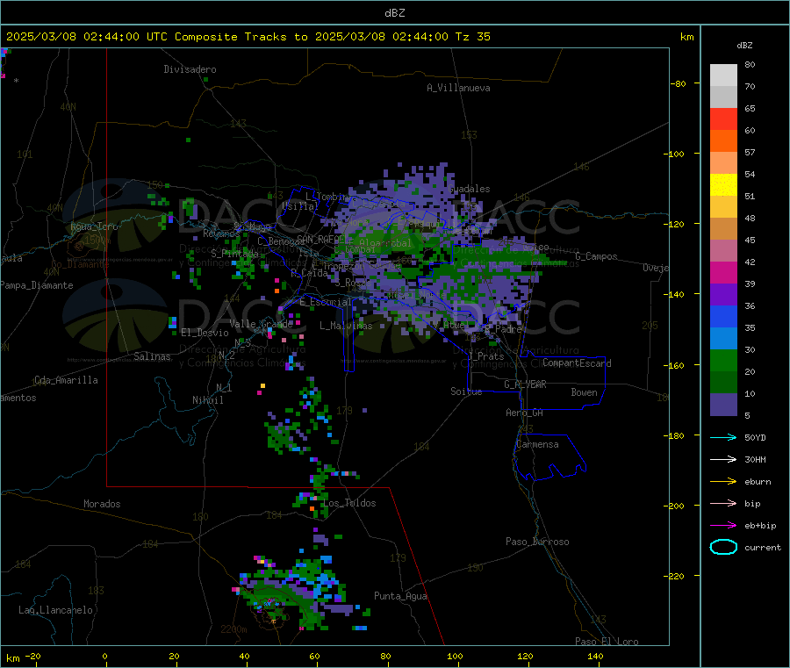The height and width of the screenshot is (668, 790).
Task: Click the '80' tick on horizontal axis
Action: [385, 656]
